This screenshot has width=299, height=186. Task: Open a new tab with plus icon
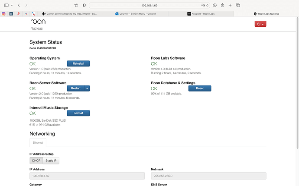tap(231, 5)
